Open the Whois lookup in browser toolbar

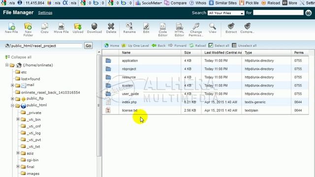[x=198, y=3]
